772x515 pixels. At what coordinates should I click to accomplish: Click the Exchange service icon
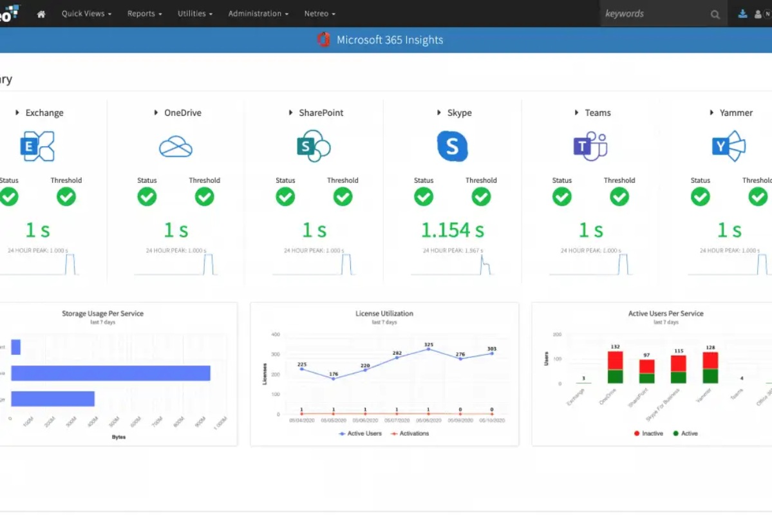[x=37, y=146]
